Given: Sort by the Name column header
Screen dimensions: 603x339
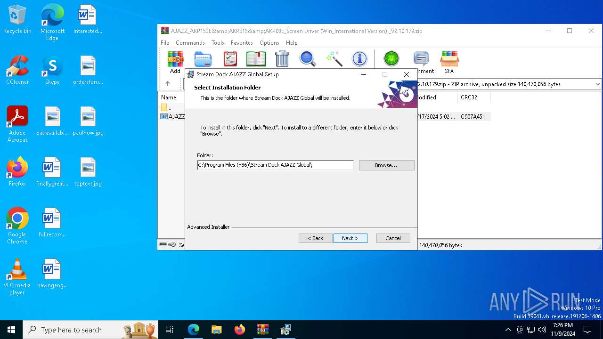Looking at the screenshot, I should point(168,97).
